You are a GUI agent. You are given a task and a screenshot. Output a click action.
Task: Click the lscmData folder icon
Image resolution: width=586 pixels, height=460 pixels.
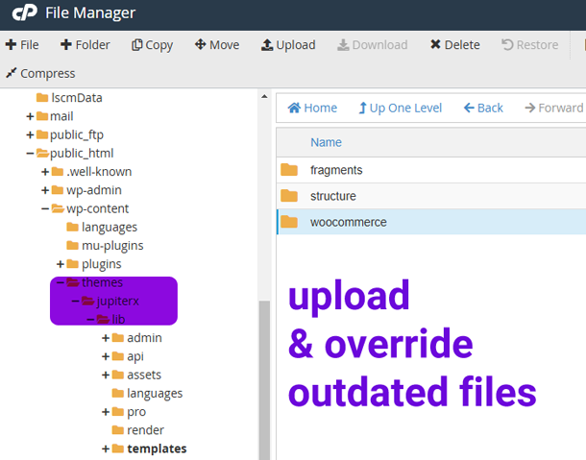(x=42, y=98)
